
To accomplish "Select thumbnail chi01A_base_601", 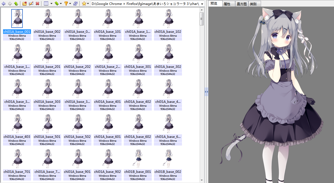I will tap(108, 123).
